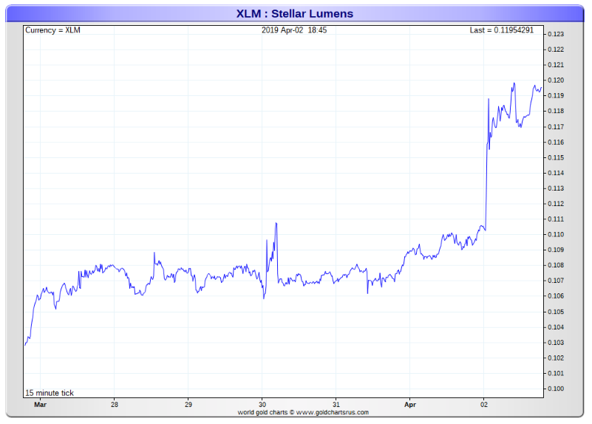Click the 30 date axis marker
The height and width of the screenshot is (424, 592).
point(262,405)
